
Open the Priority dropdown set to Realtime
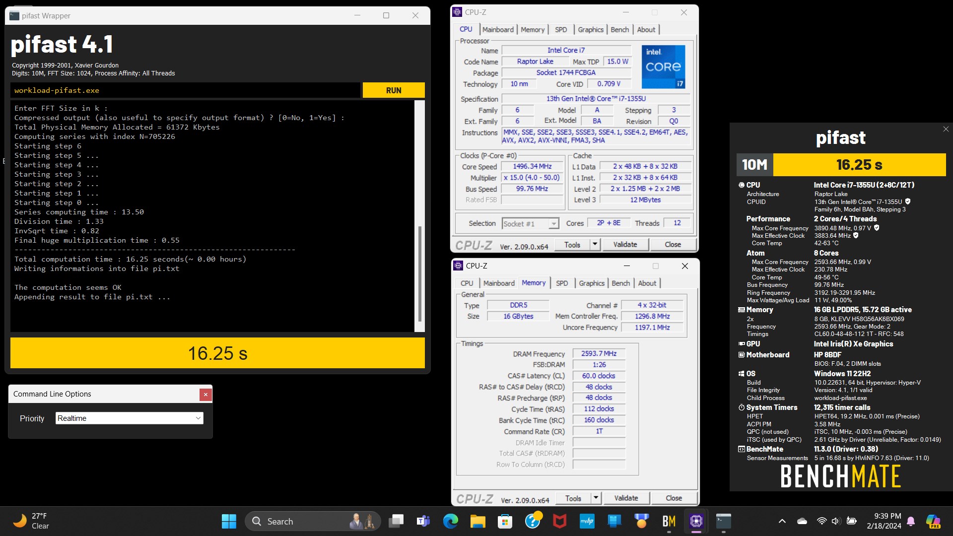pos(129,418)
